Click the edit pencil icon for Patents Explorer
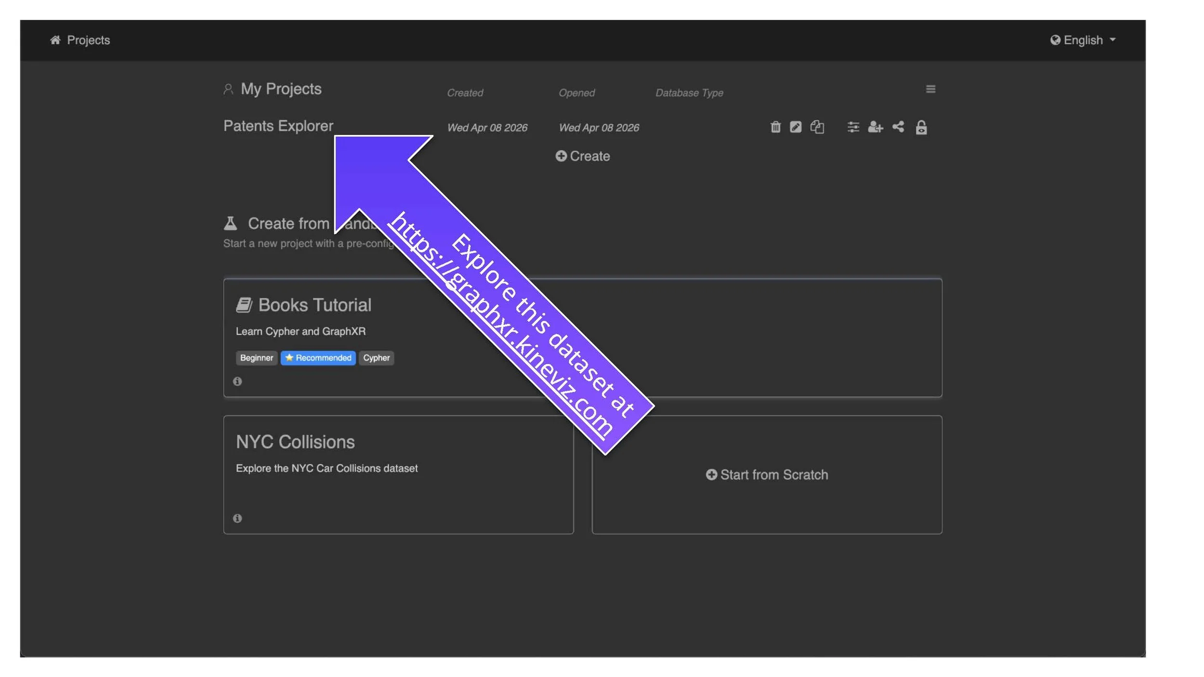Image resolution: width=1204 pixels, height=677 pixels. click(796, 127)
